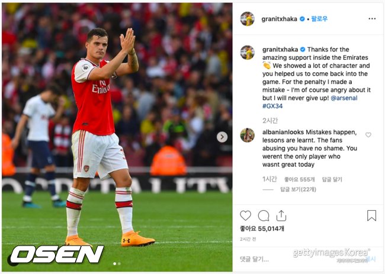Open the #GX34 hashtag
This screenshot has height=274, width=385.
(x=272, y=106)
